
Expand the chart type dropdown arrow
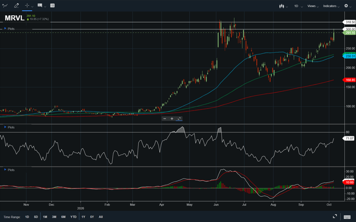pyautogui.click(x=287, y=7)
